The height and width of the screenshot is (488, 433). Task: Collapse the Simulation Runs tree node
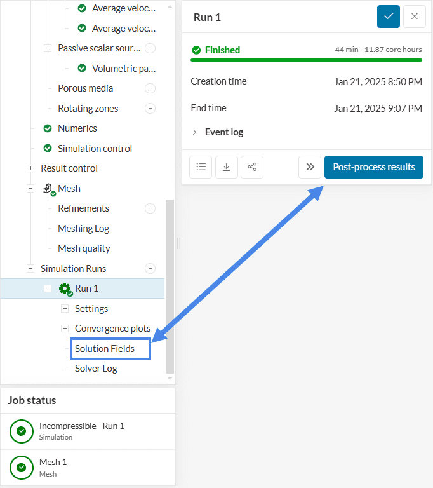click(x=30, y=269)
